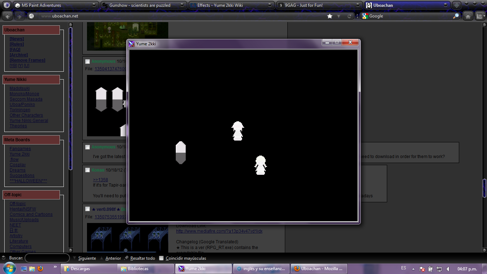The image size is (487, 274).
Task: Click the site identity globe icon
Action: [x=31, y=16]
